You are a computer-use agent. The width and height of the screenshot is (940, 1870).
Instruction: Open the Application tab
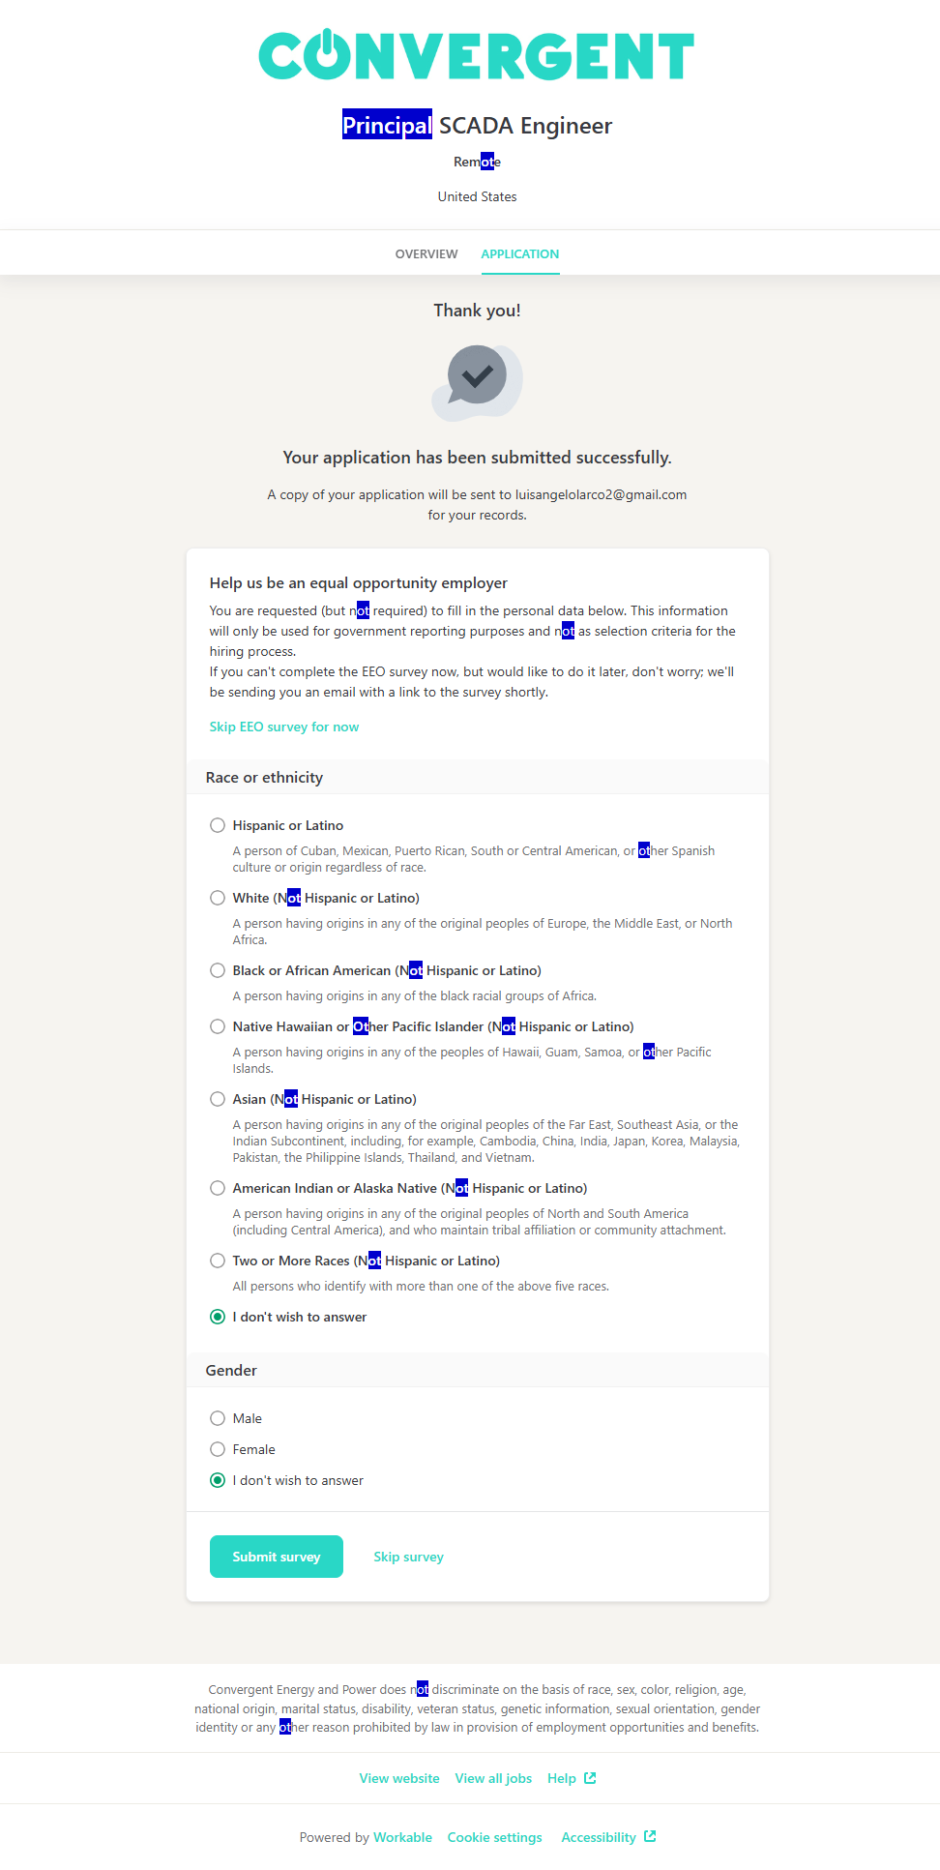click(520, 254)
